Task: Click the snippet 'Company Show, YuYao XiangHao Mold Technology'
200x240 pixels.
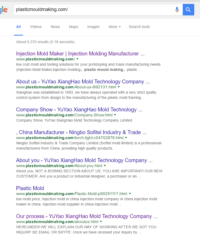Action: [x=75, y=121]
